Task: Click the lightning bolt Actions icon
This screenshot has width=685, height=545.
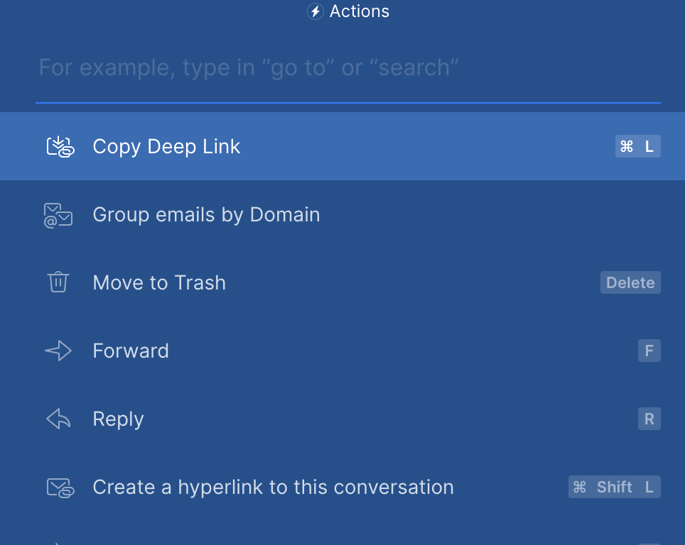Action: [315, 12]
